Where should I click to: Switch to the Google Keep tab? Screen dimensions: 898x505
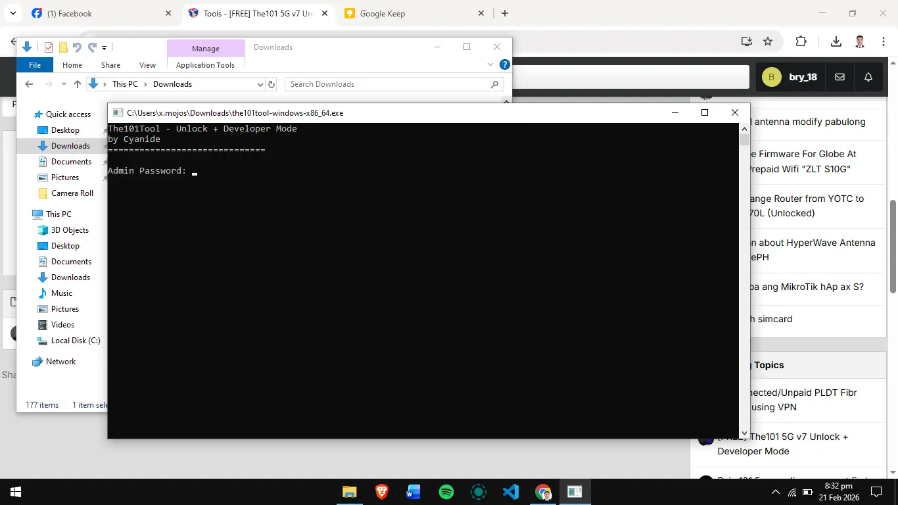coord(414,13)
